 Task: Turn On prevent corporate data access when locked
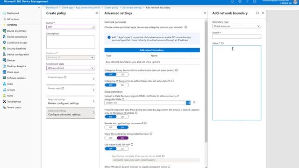point(122,117)
